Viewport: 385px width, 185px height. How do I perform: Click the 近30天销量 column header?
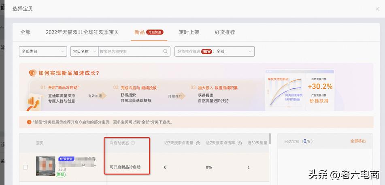click(257, 143)
